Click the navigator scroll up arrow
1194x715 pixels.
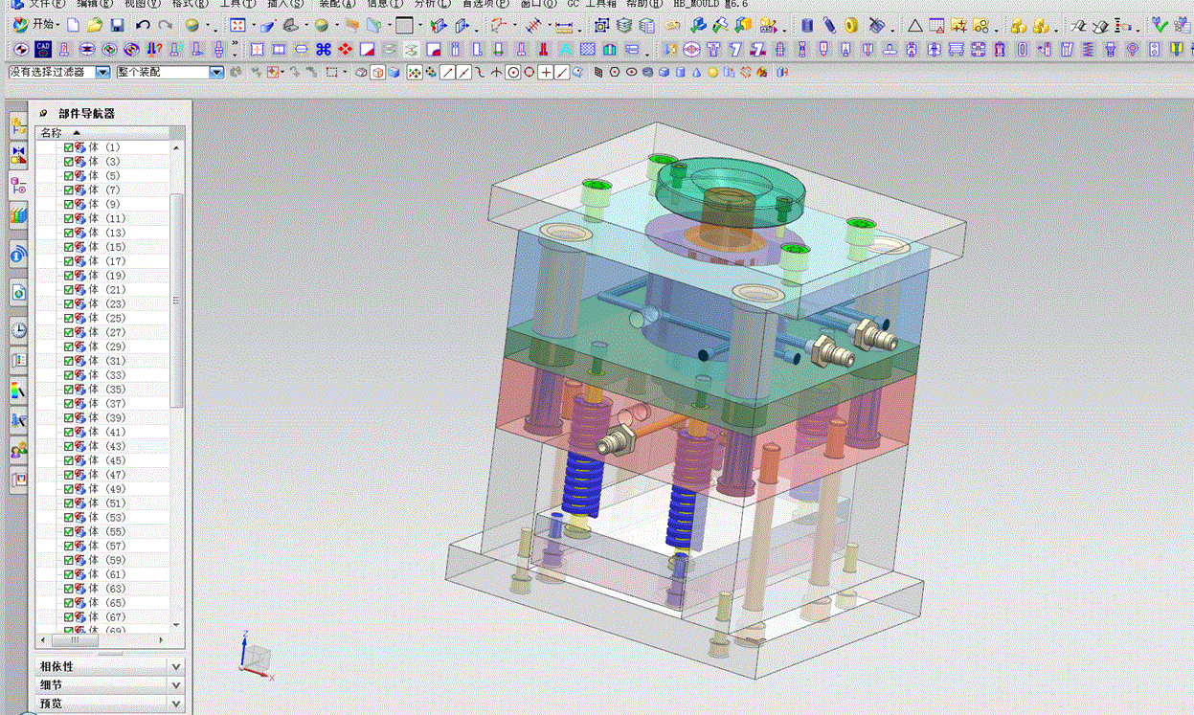(x=176, y=148)
